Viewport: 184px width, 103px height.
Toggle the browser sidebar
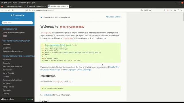tap(175, 10)
